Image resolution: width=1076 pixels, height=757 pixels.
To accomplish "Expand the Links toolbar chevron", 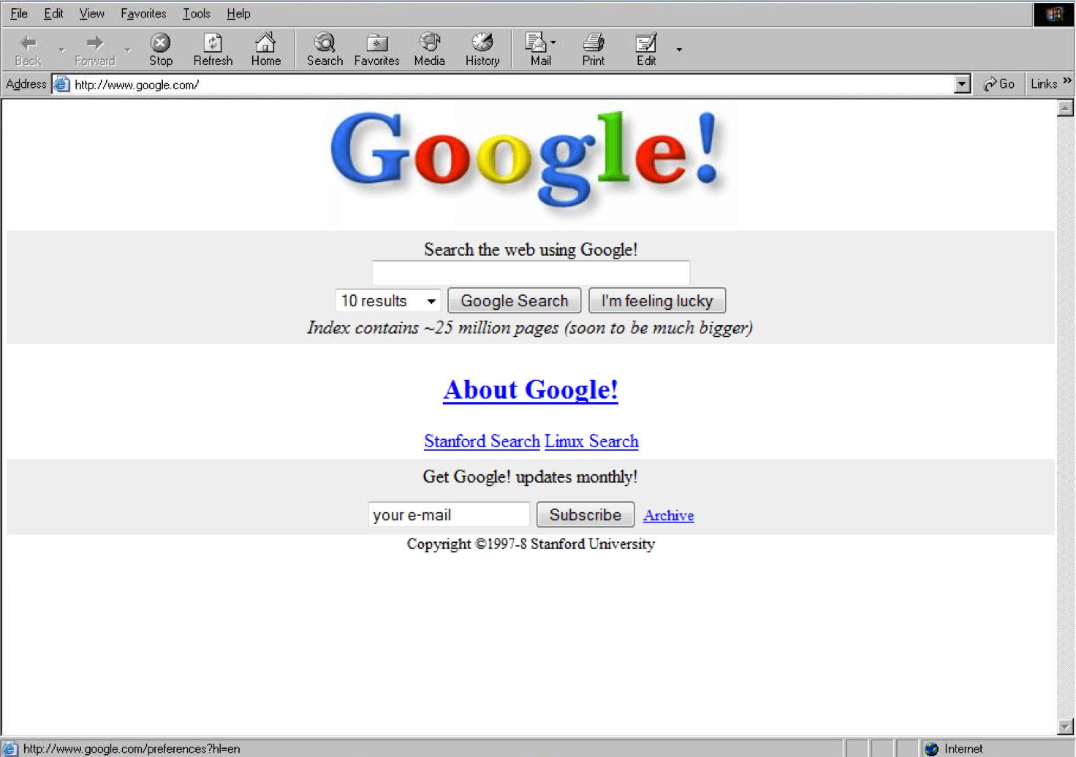I will click(1067, 81).
